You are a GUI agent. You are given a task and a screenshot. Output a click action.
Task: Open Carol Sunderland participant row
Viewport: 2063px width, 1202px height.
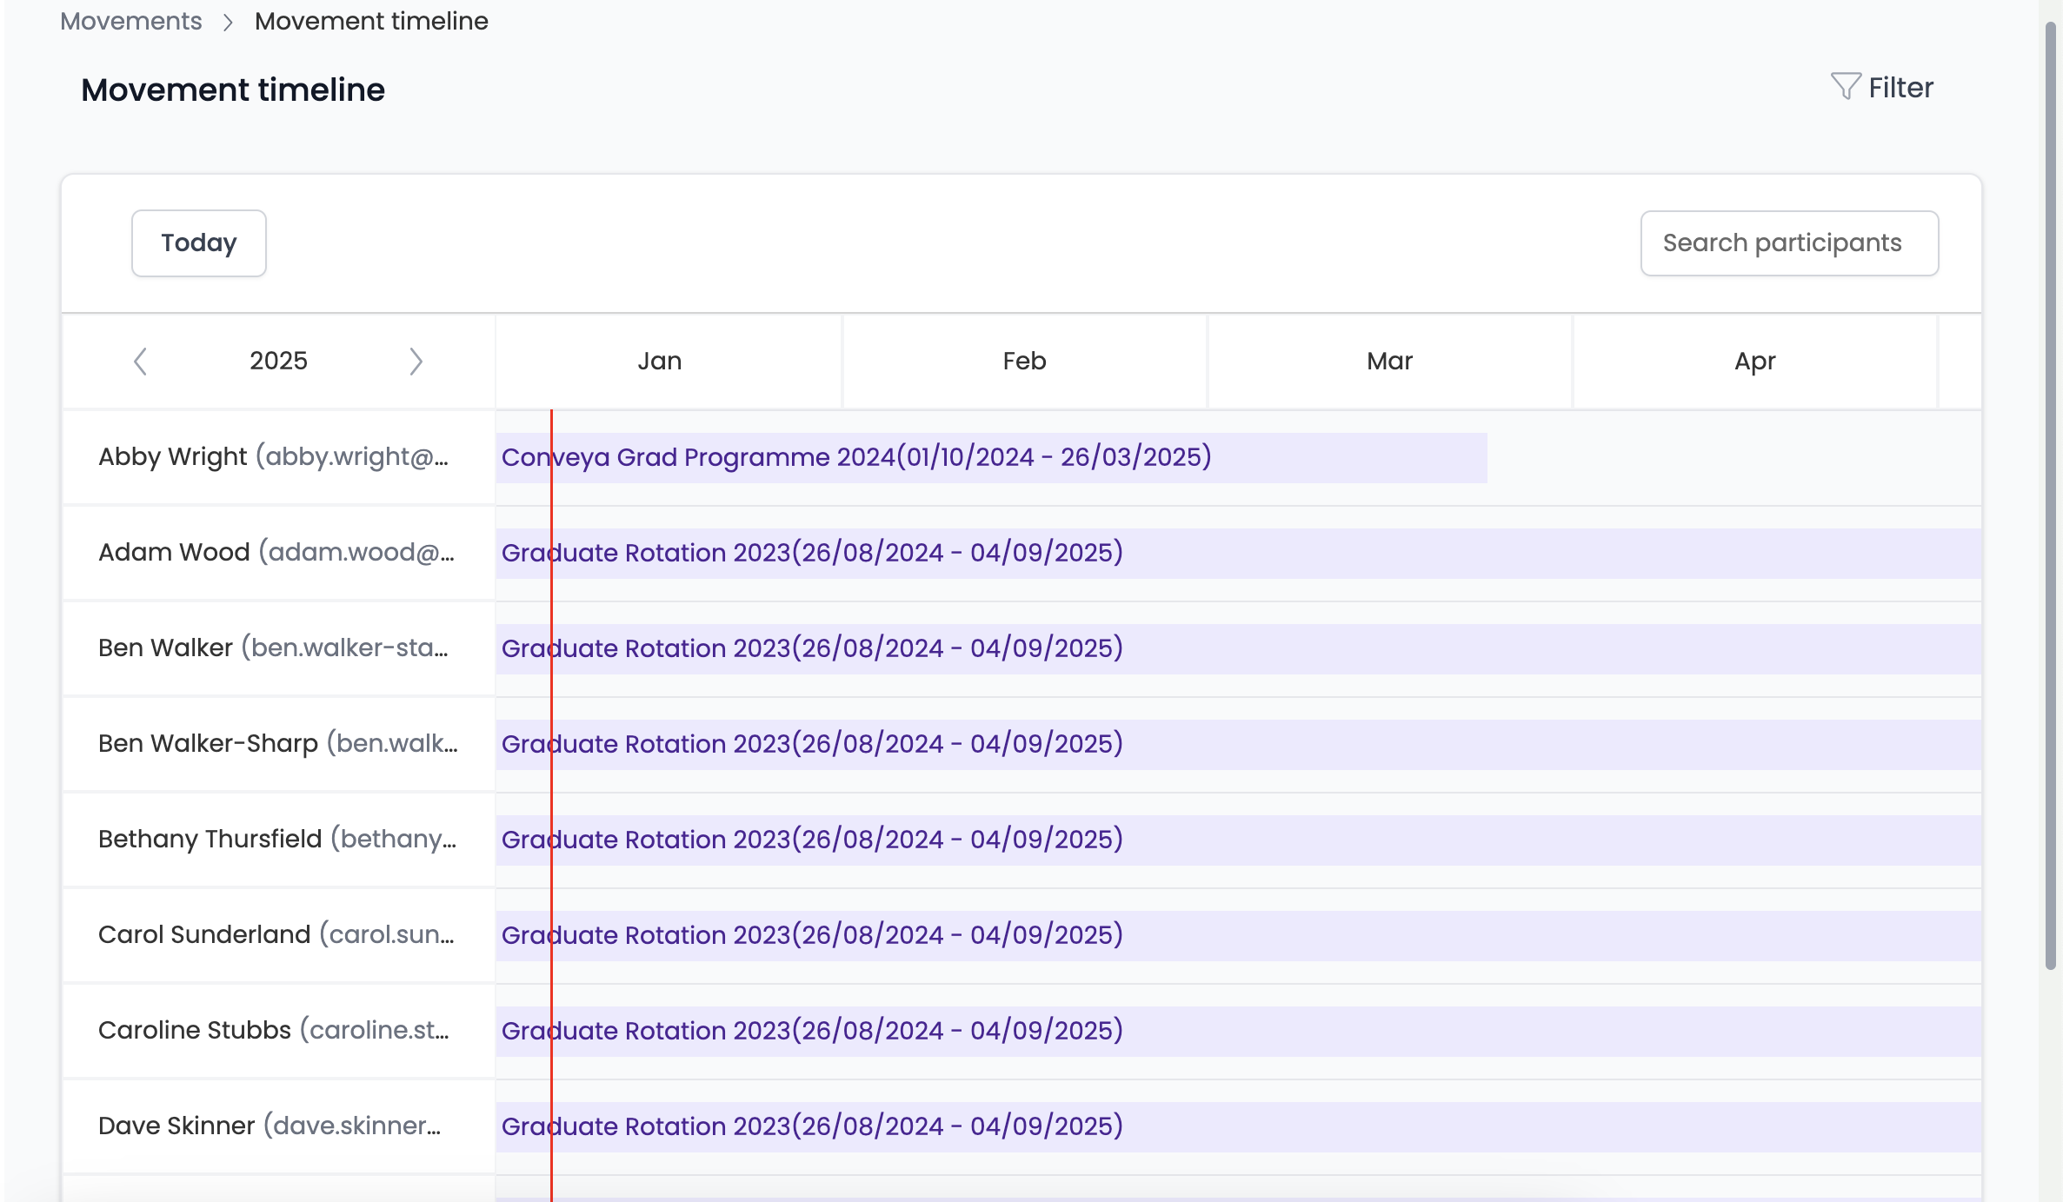[278, 935]
